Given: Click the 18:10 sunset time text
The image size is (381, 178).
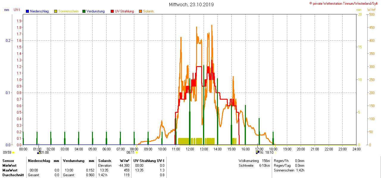Looking at the screenshot, I should point(269,152).
